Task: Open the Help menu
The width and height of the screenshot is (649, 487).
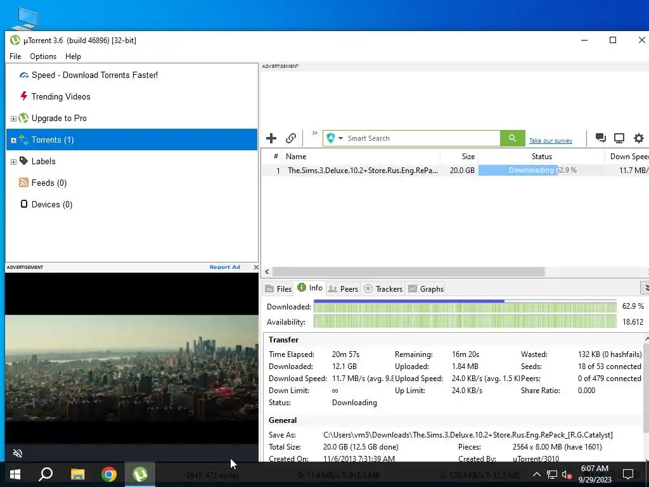Action: point(73,56)
